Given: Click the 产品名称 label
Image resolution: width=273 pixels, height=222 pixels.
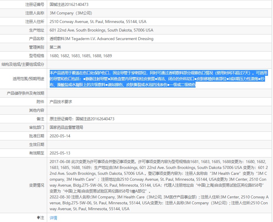Looking at the screenshot, I should point(37,39).
